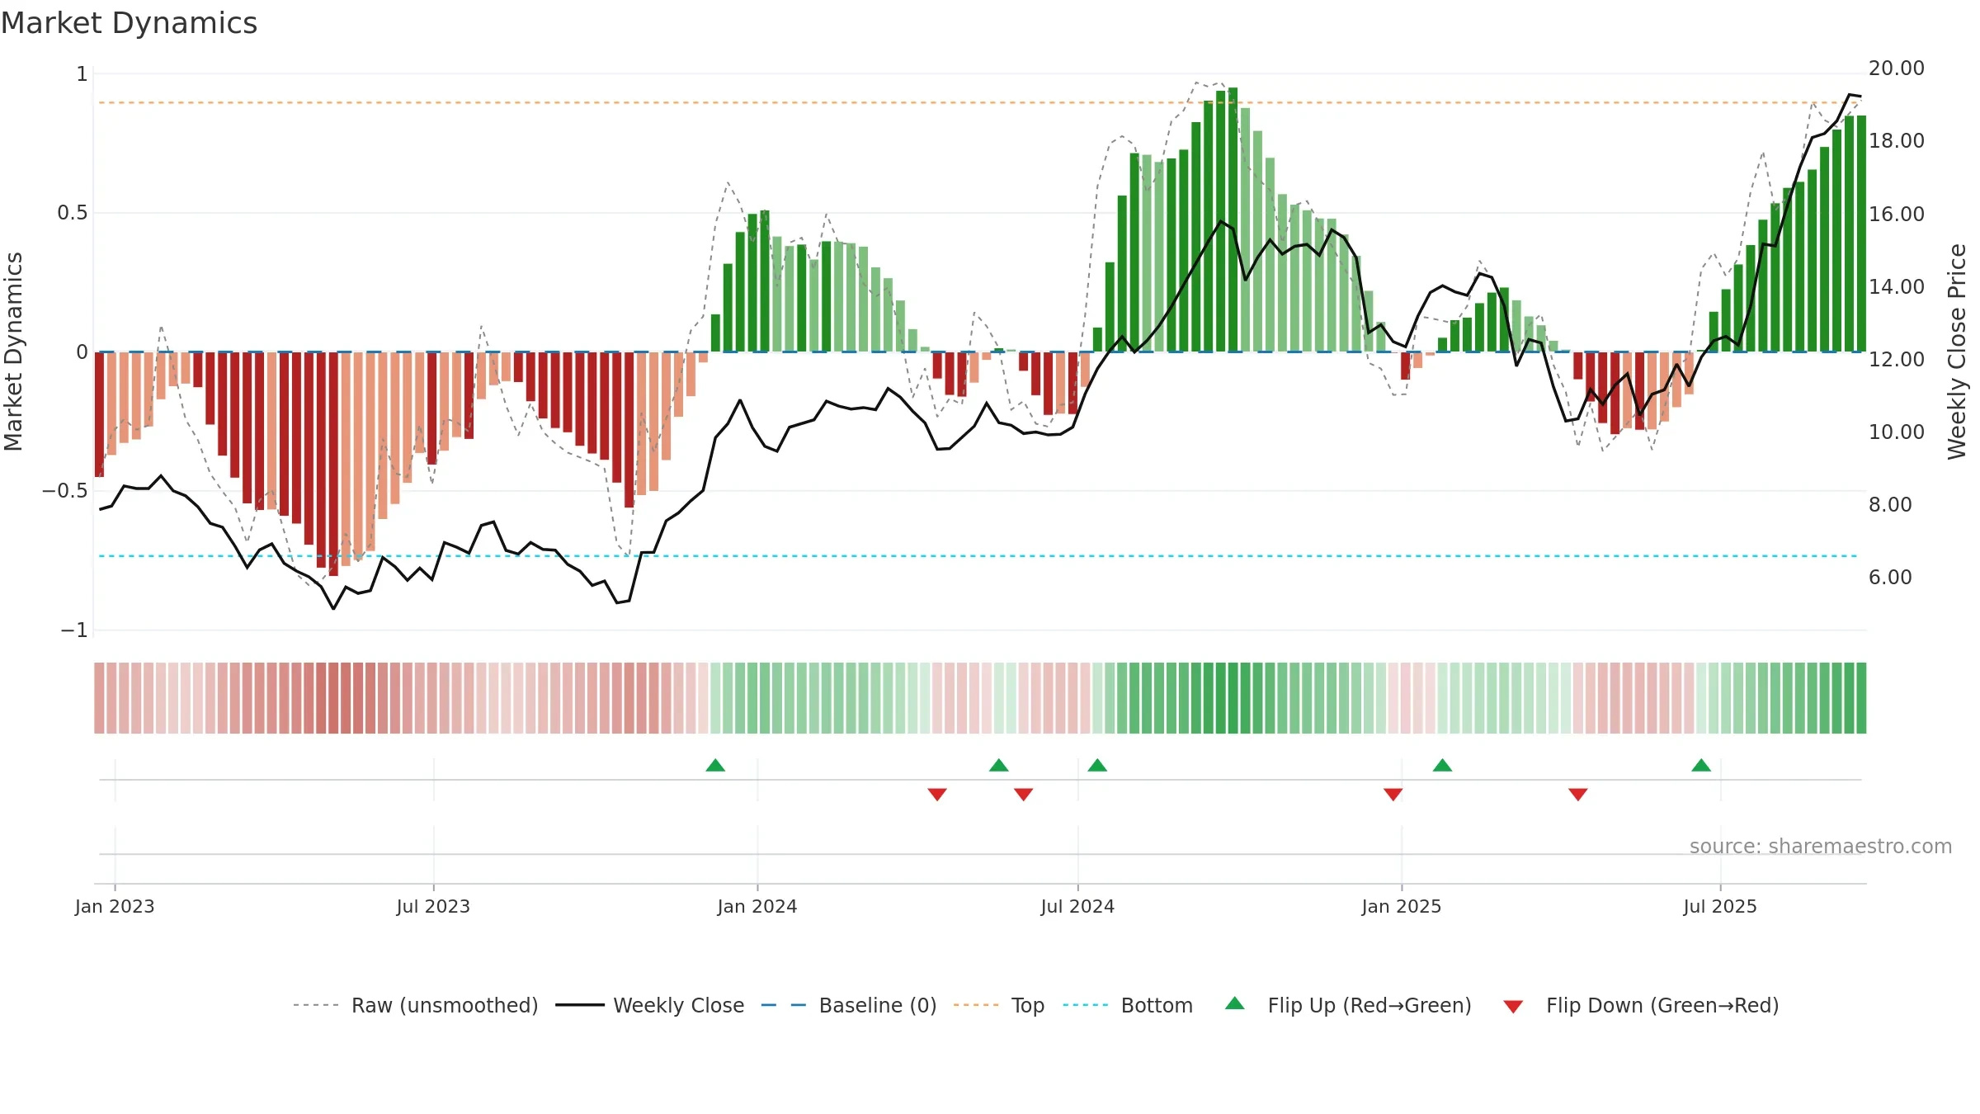Viewport: 1980px width, 1114px height.
Task: Click the "6.00" right axis price label
Action: tap(1890, 578)
